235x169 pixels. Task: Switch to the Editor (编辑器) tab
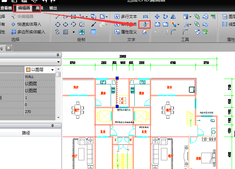pyautogui.click(x=24, y=8)
